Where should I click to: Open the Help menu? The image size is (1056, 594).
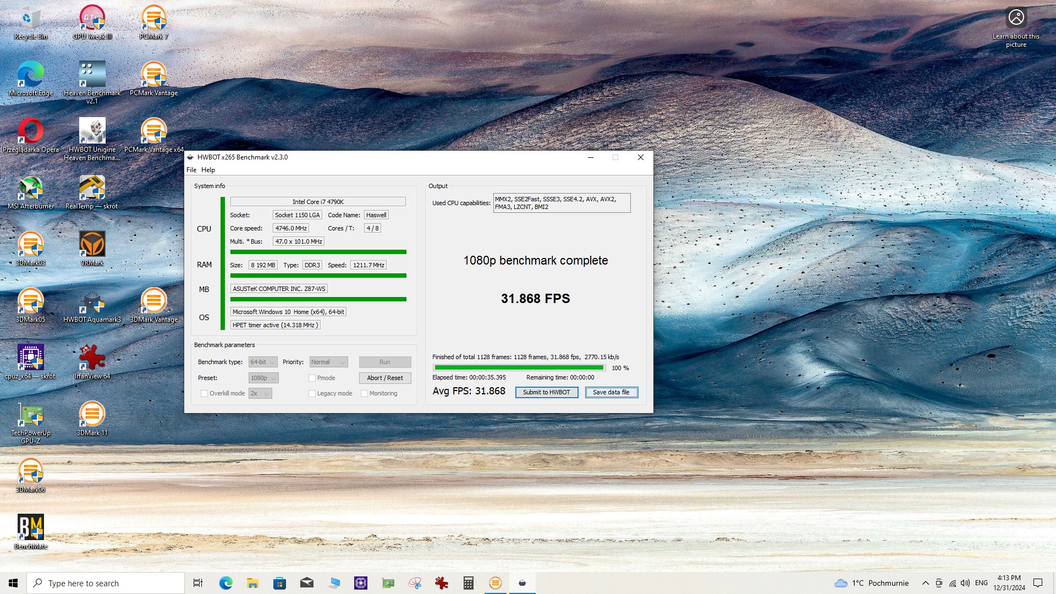[208, 170]
